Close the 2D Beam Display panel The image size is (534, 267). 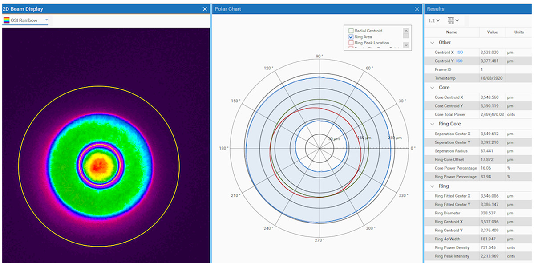point(205,9)
